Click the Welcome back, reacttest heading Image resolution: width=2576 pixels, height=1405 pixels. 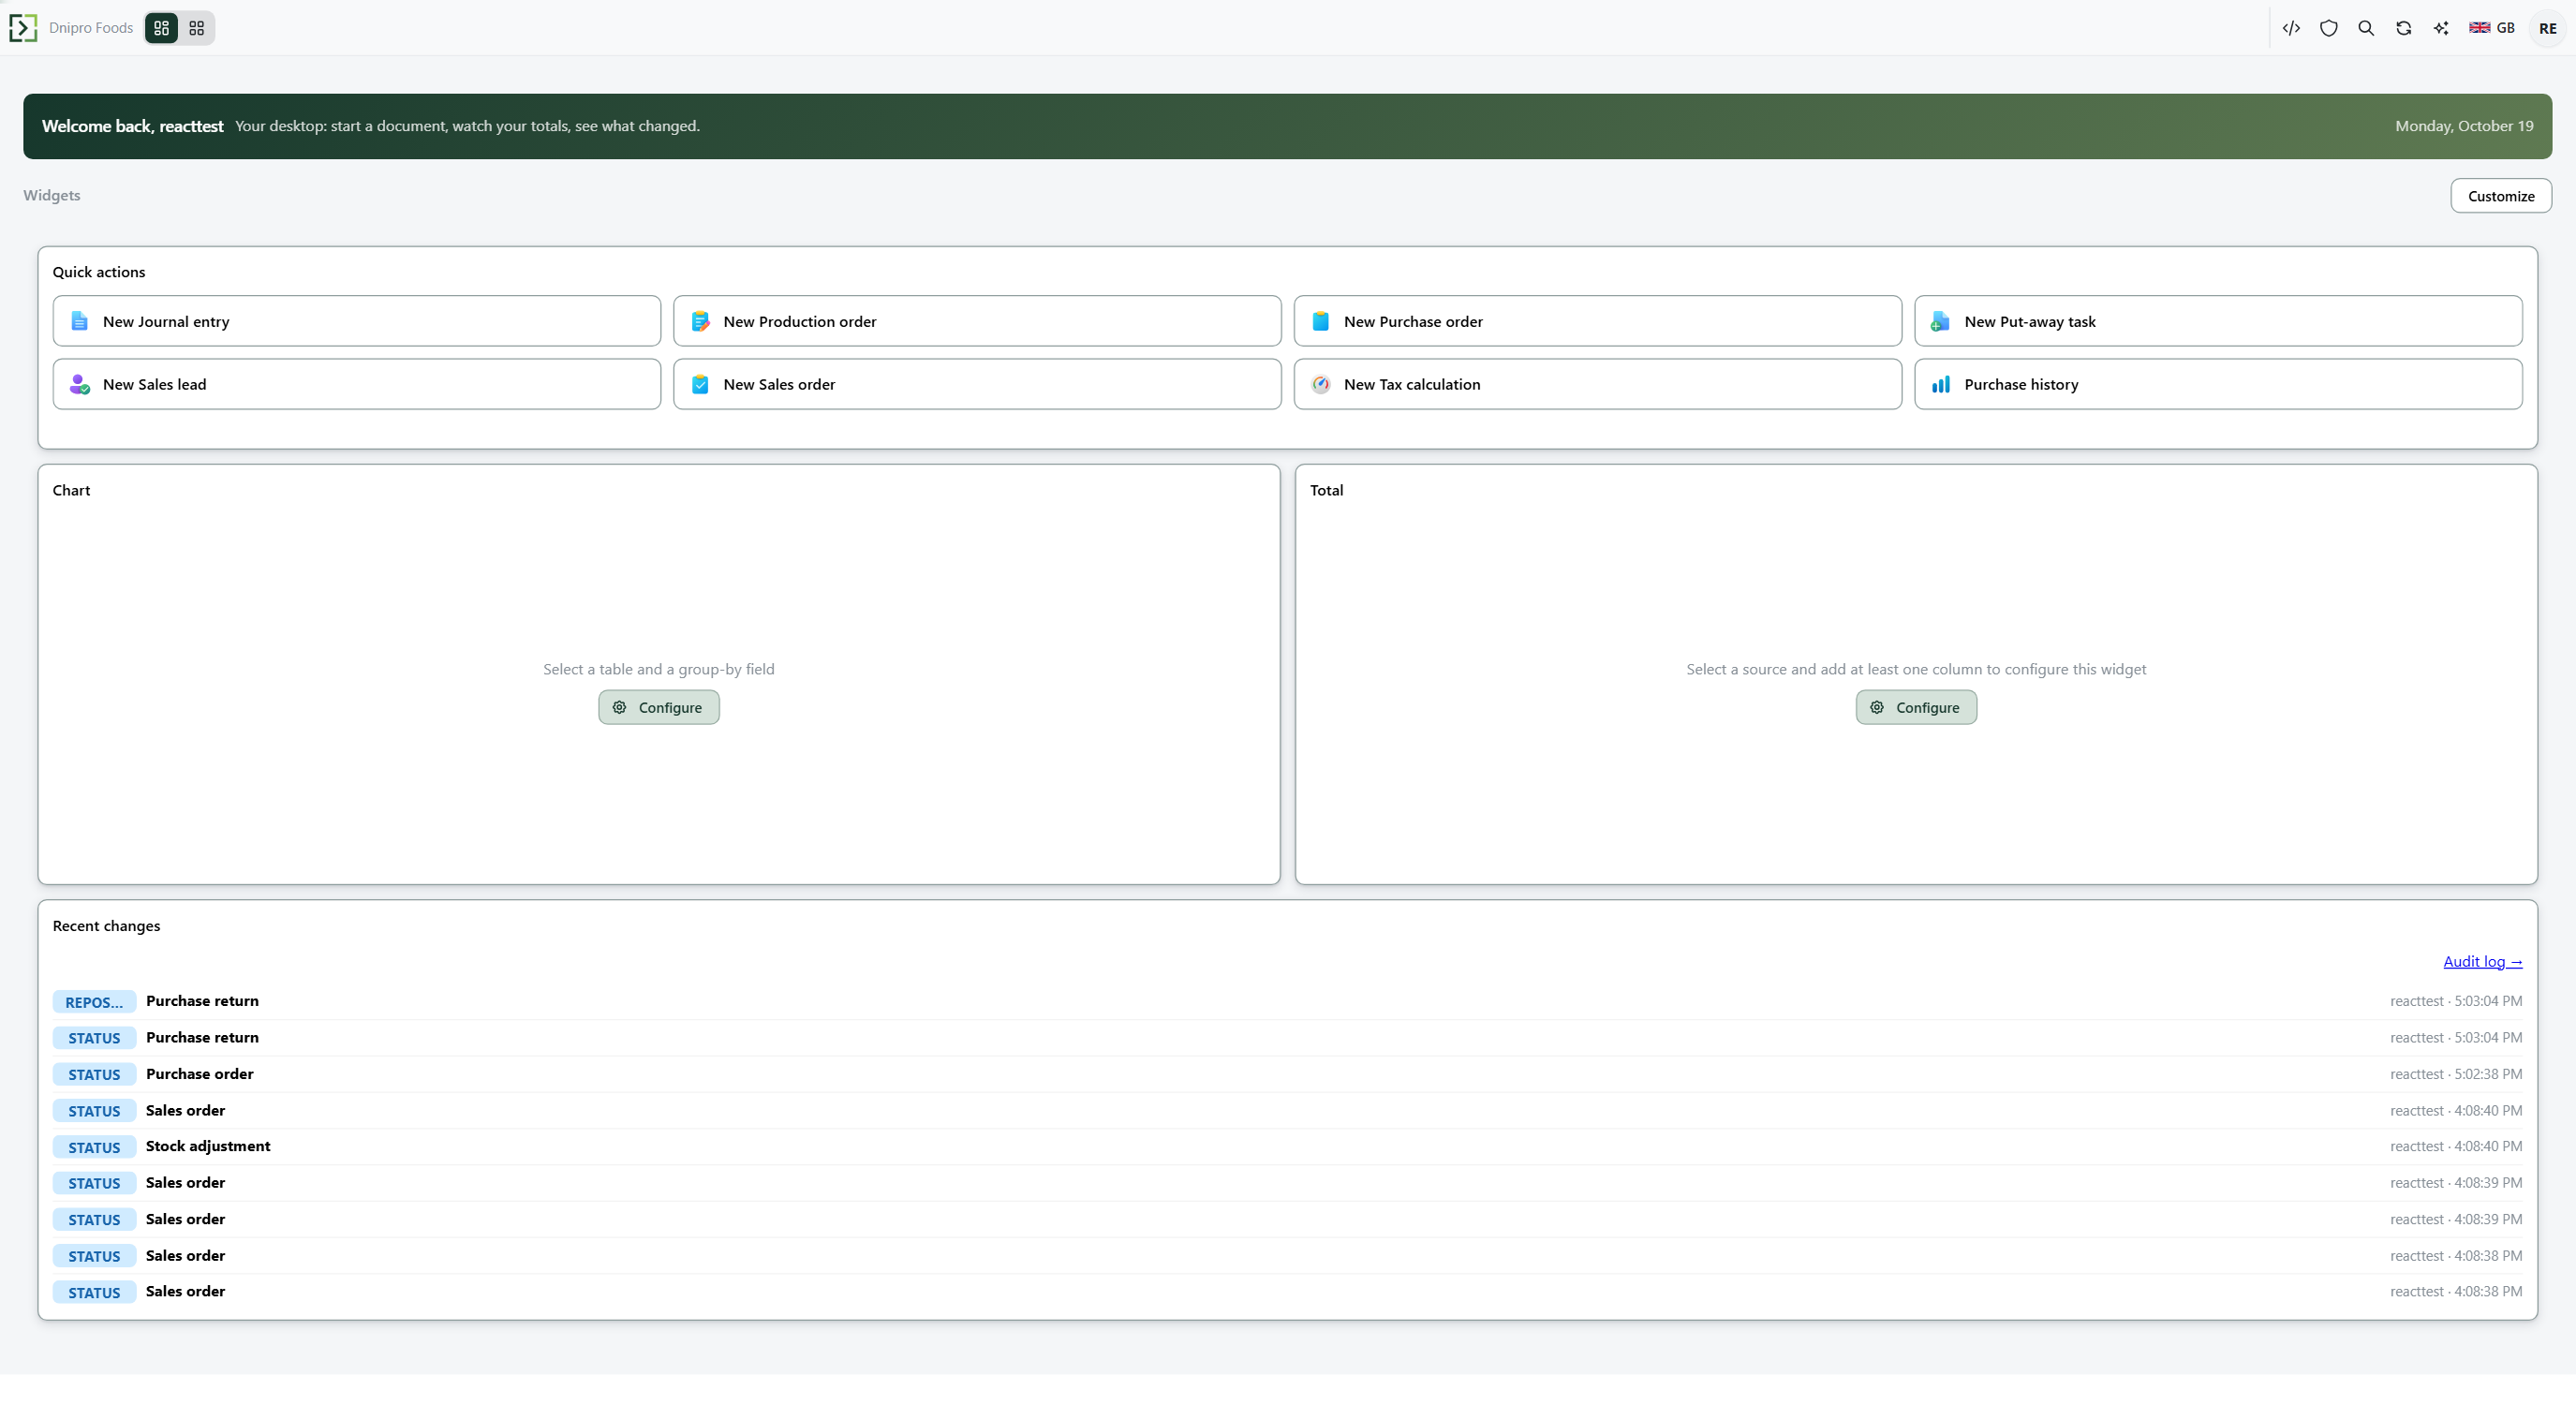click(x=133, y=126)
